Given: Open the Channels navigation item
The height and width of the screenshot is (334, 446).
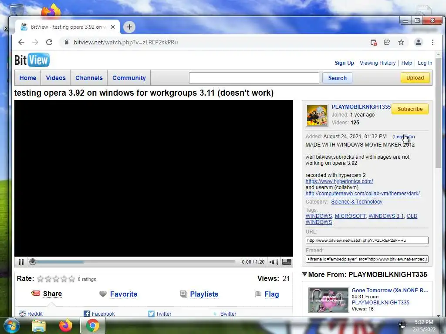Looking at the screenshot, I should click(x=89, y=78).
